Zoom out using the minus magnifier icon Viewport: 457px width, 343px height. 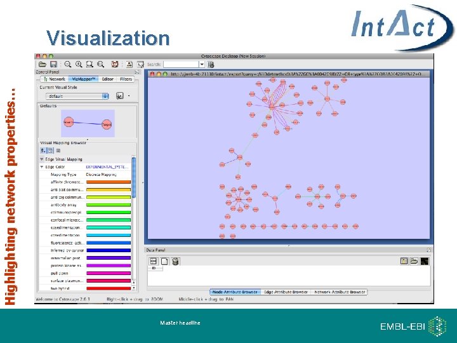[68, 64]
